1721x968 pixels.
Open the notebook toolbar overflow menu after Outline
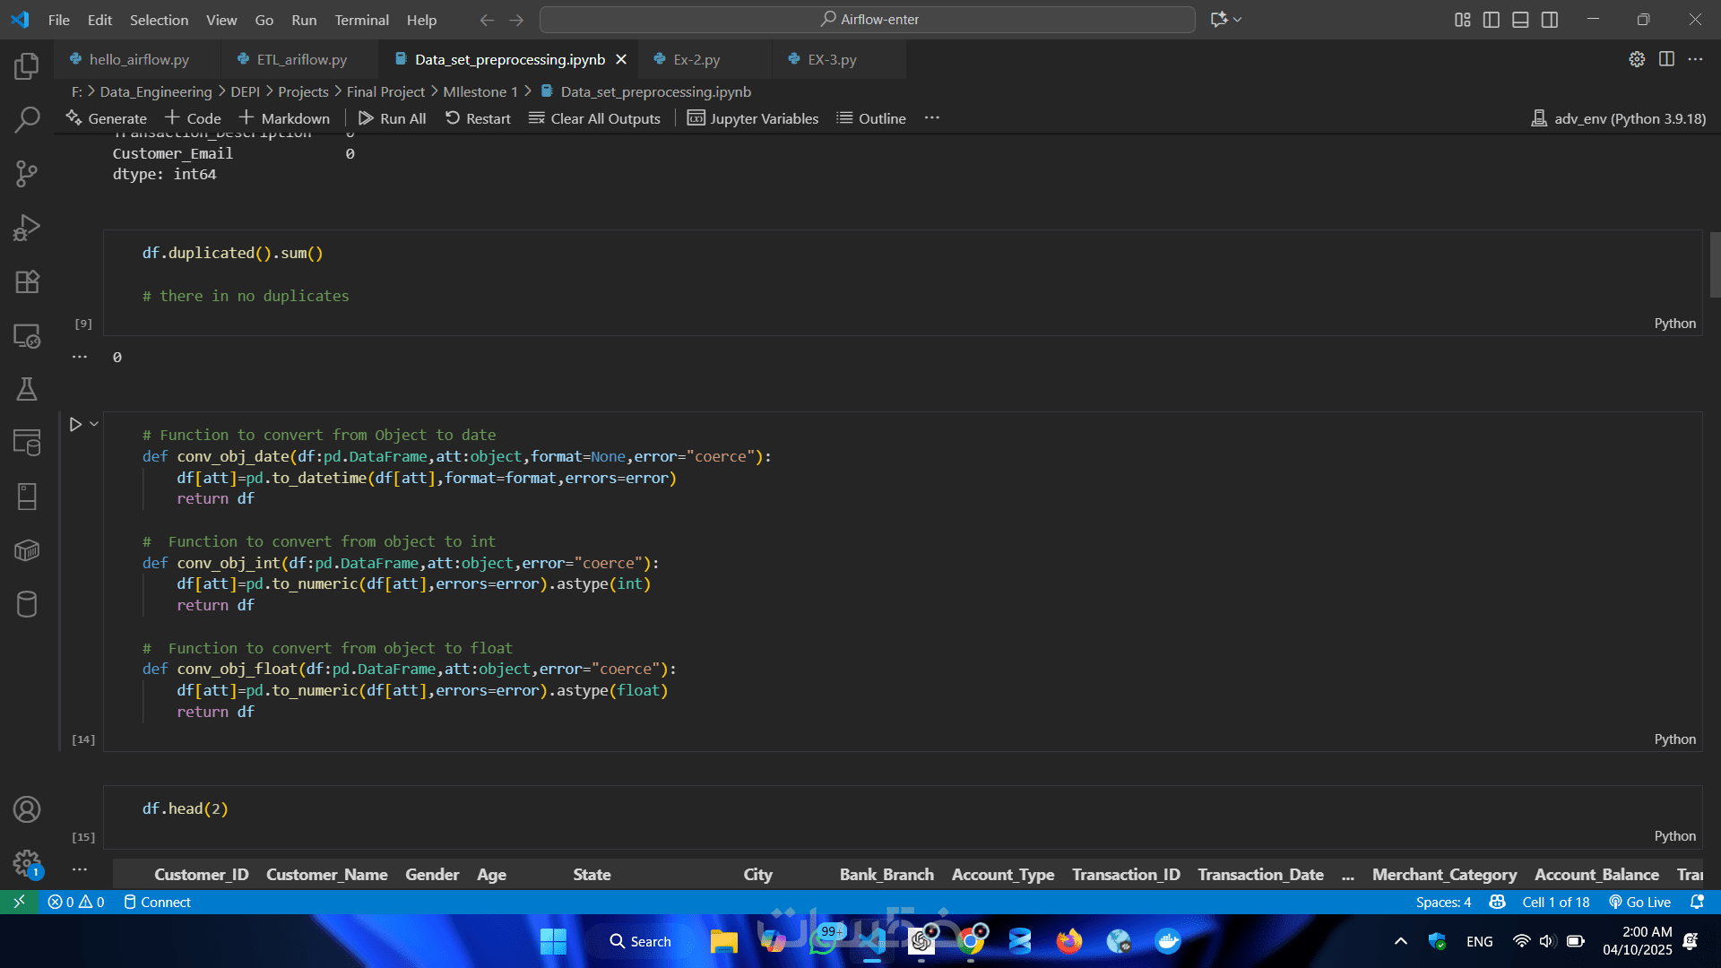(x=932, y=118)
